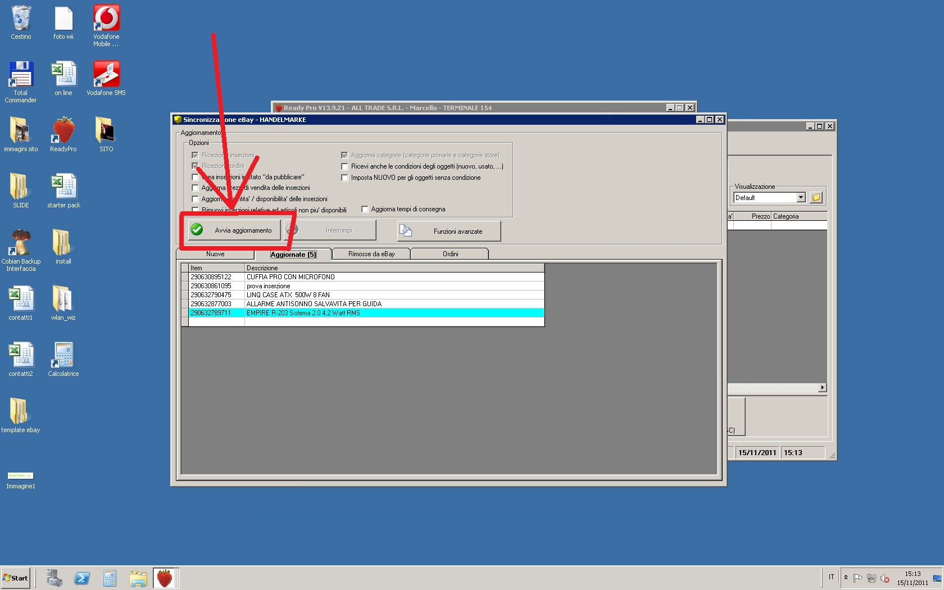Open Funzioni avanzate
The width and height of the screenshot is (944, 590).
tap(449, 231)
